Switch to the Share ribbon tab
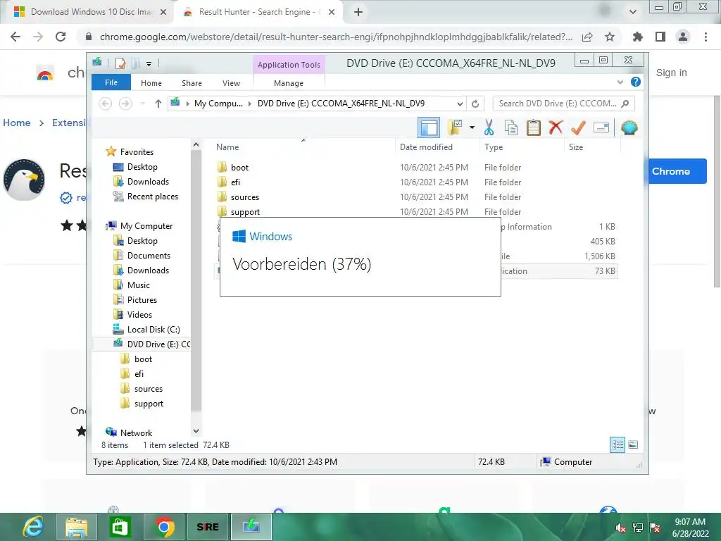 pyautogui.click(x=192, y=83)
